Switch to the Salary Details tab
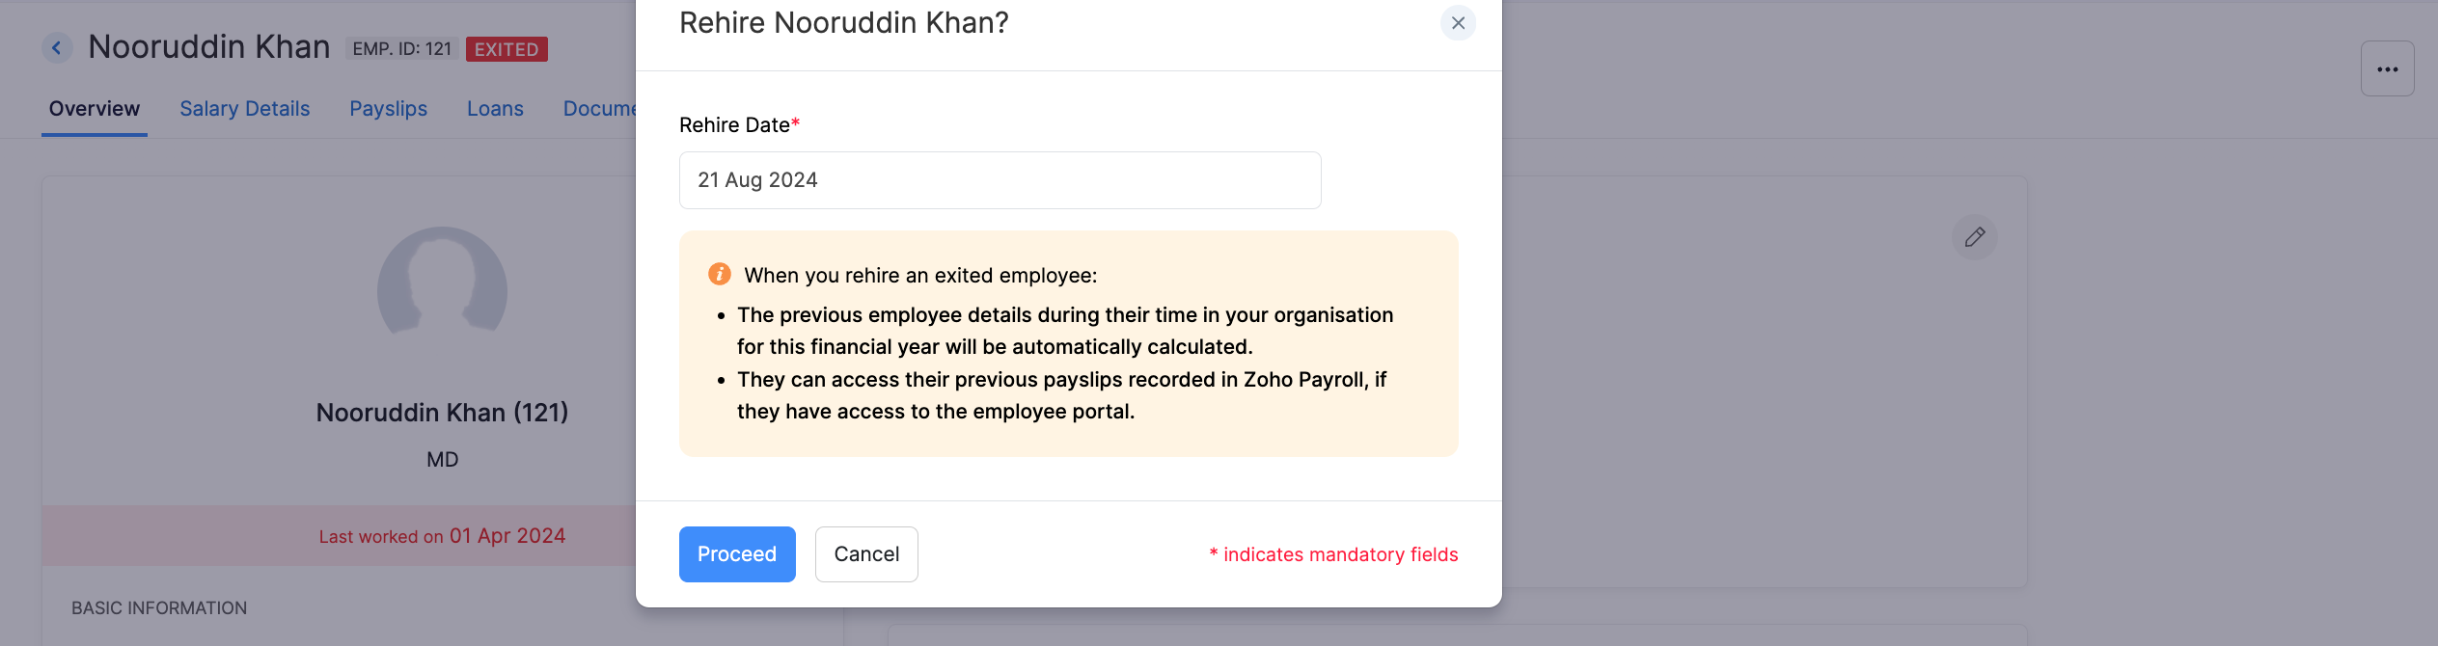Screen dimensions: 2438x646 tap(244, 108)
